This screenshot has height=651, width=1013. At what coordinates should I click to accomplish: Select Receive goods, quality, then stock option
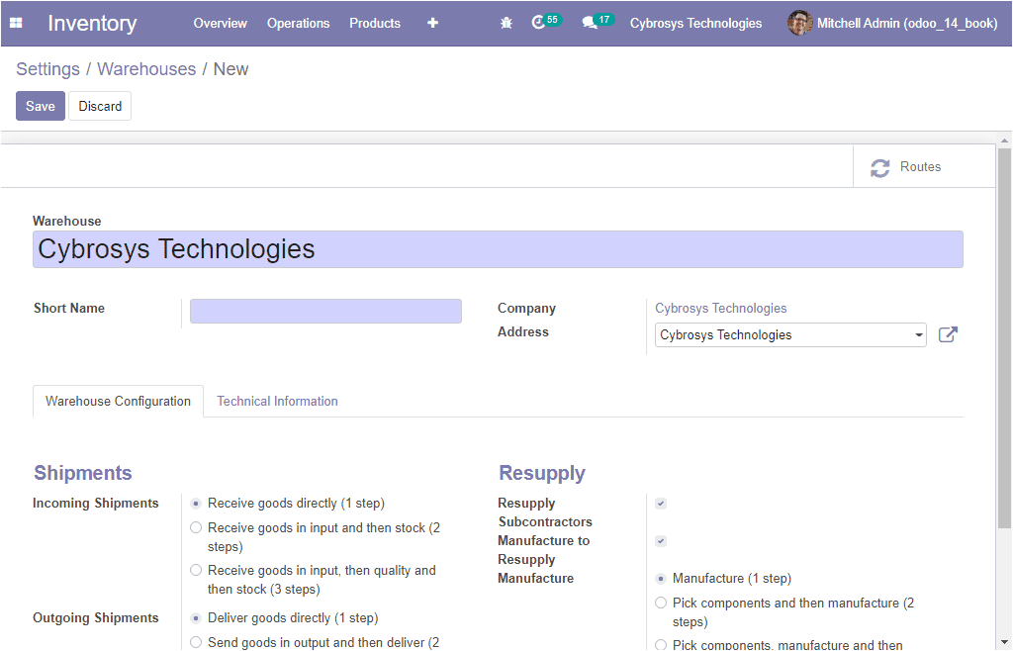click(196, 570)
